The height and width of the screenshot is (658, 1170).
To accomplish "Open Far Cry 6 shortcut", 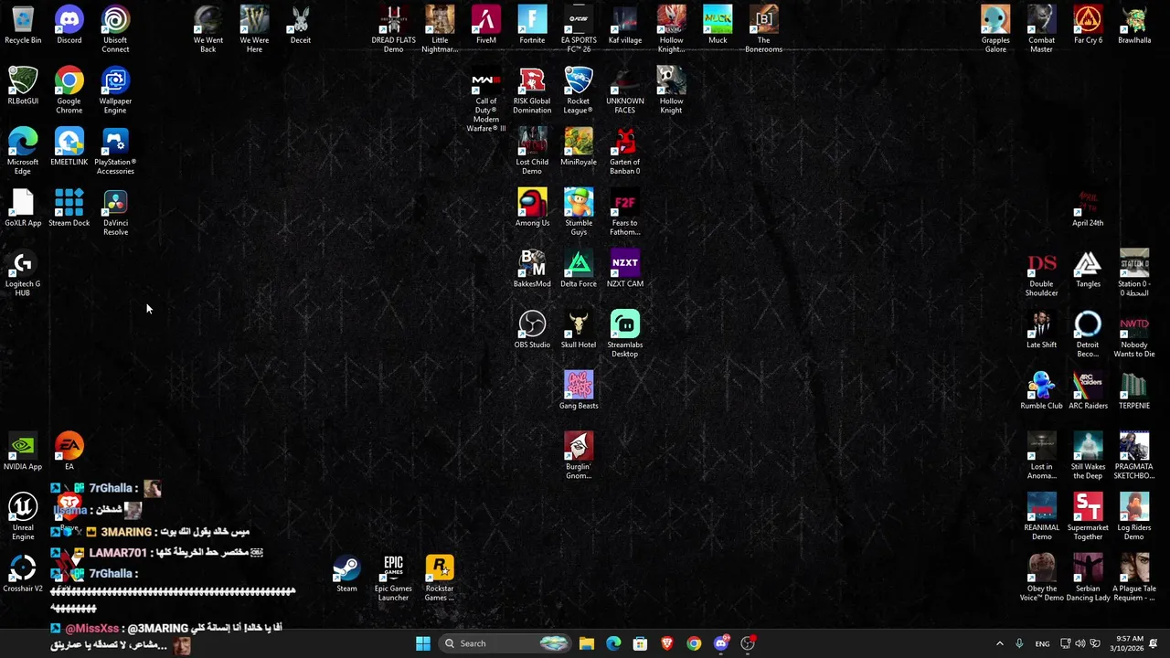I will pyautogui.click(x=1088, y=26).
